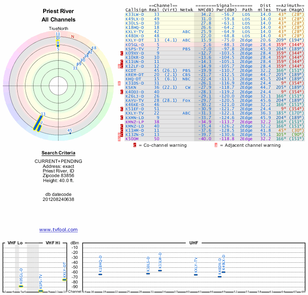Click the adjacent channel icon beside K50DM
Image resolution: width=308 pixels, height=295 pixels.
coord(119,139)
